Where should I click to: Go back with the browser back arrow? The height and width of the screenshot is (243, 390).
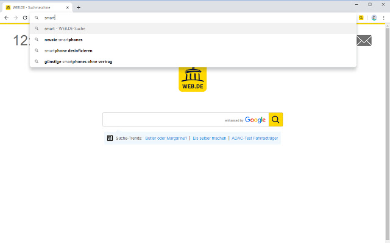click(x=7, y=18)
